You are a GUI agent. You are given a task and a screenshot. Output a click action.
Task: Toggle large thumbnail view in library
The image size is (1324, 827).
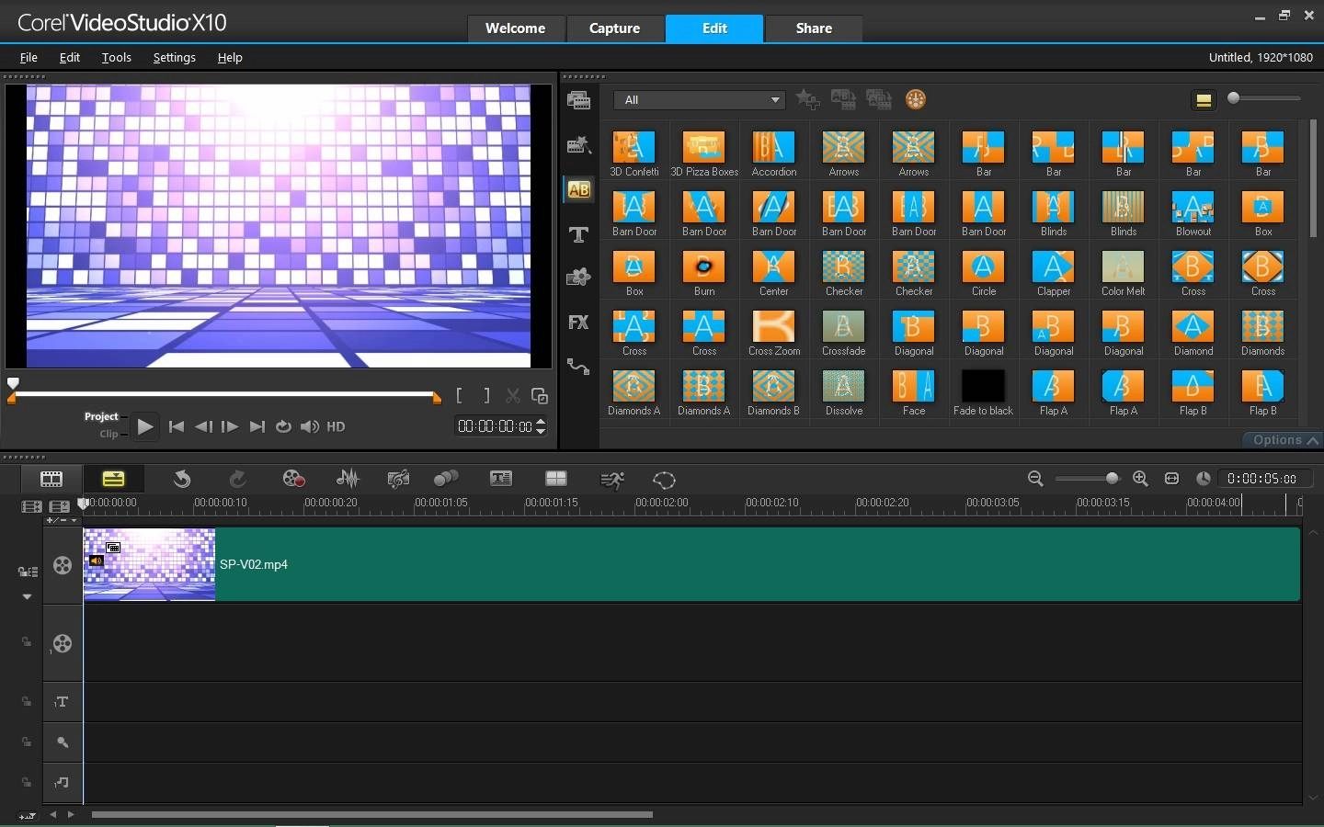[x=1204, y=100]
